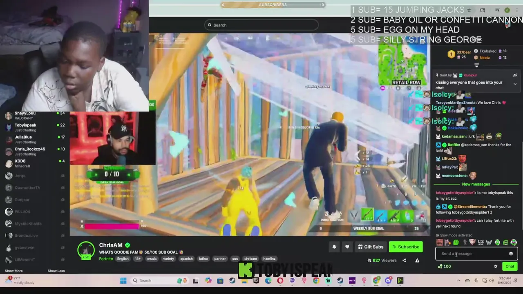Open the emoji picker in the message box
The height and width of the screenshot is (294, 523).
tap(511, 254)
